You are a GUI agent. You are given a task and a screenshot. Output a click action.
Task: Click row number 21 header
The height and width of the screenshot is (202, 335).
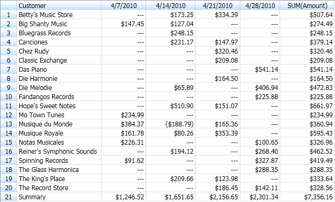[9, 197]
